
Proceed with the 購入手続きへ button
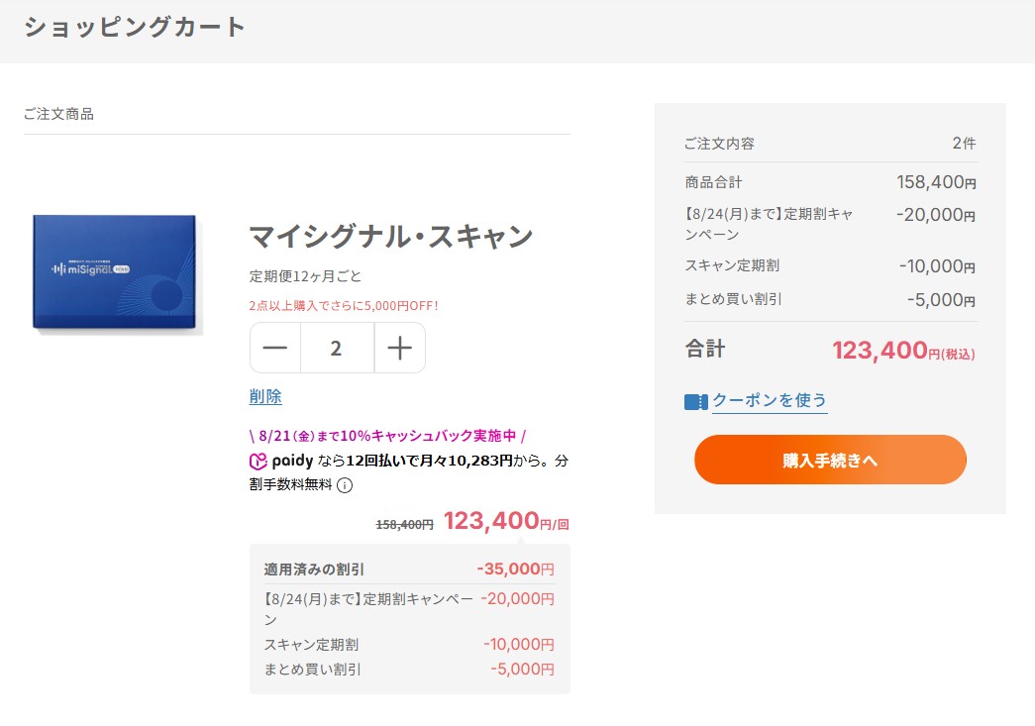pos(830,460)
